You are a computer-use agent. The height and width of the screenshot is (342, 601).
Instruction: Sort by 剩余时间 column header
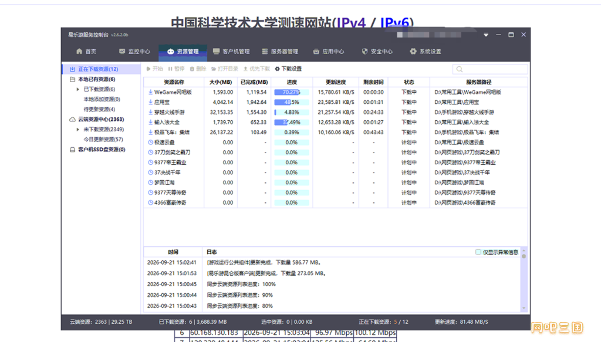coord(373,82)
